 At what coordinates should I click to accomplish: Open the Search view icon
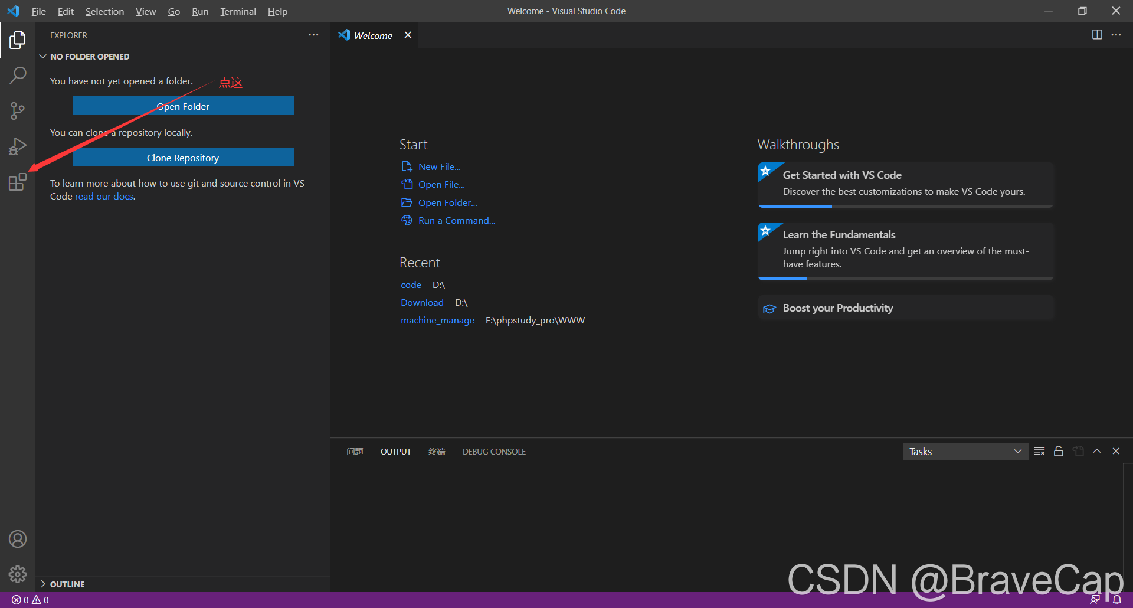pyautogui.click(x=18, y=76)
